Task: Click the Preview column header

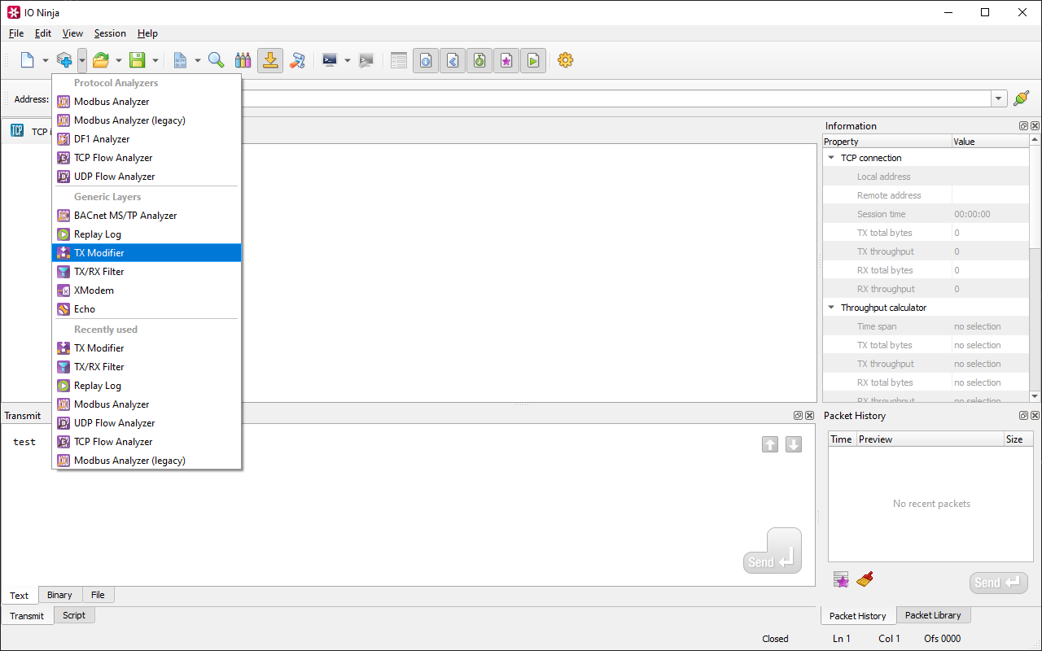Action: pos(930,439)
